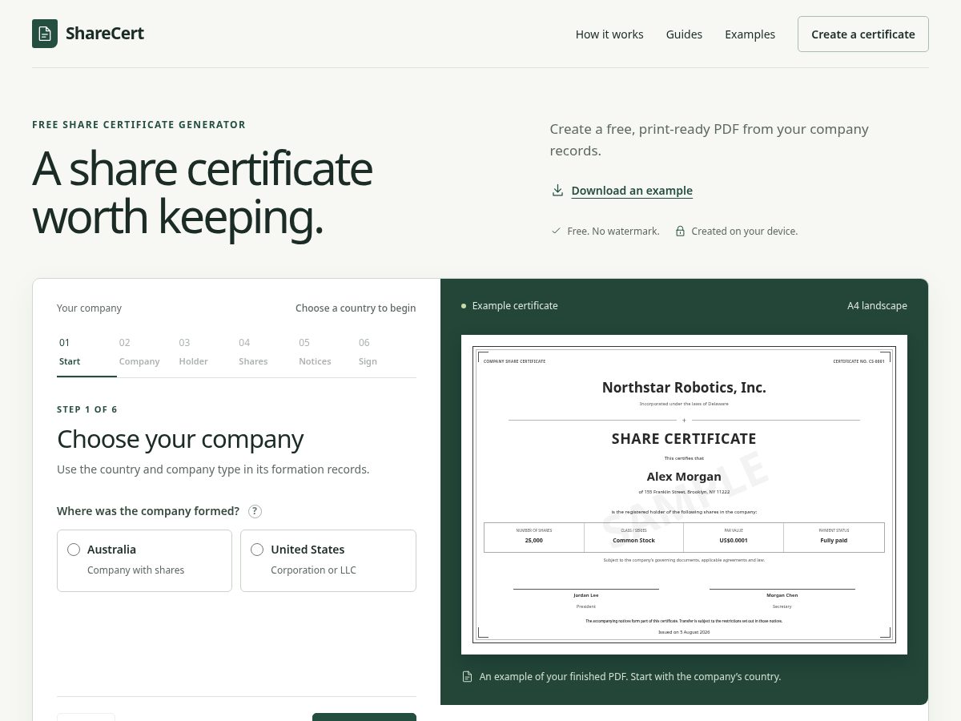
Task: Click the Create a certificate button
Action: (863, 34)
